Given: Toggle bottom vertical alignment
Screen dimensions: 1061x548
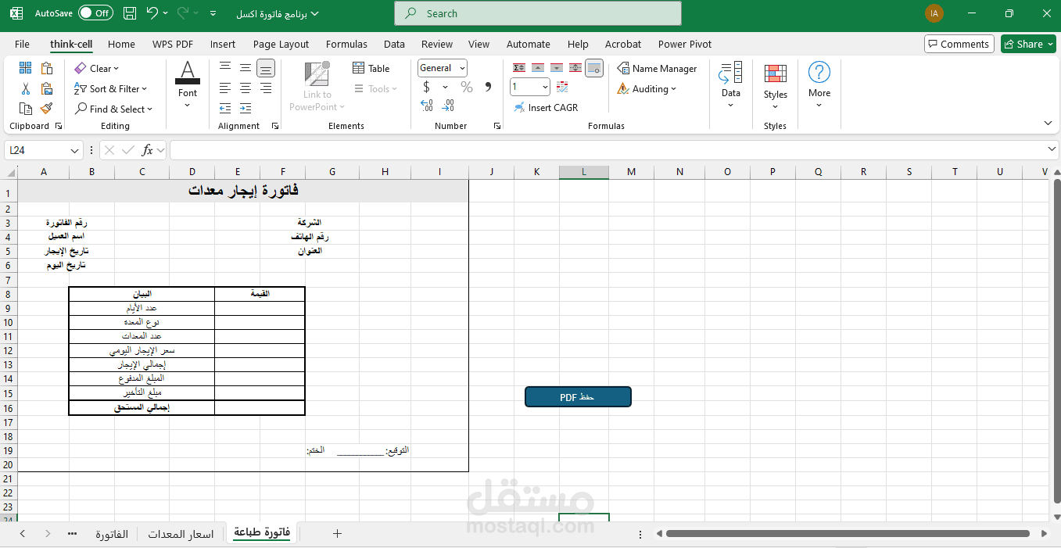Looking at the screenshot, I should 265,68.
